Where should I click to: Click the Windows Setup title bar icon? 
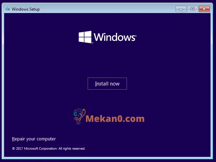click(x=8, y=9)
